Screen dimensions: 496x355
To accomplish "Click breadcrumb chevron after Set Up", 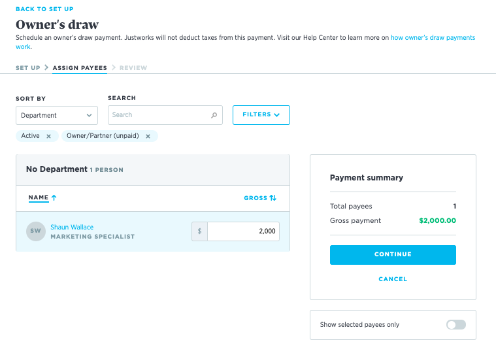I will 46,67.
